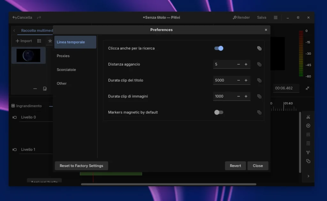Switch media library to list view icon
The height and width of the screenshot is (201, 327).
(x=39, y=41)
